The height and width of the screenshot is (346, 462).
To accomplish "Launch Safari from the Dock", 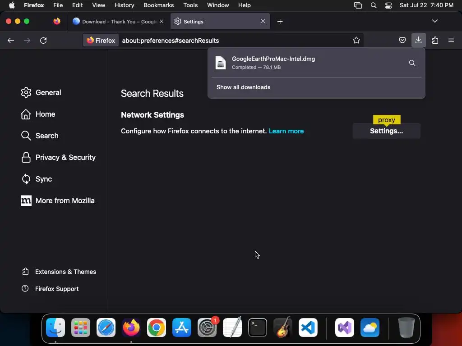I will pos(106,328).
